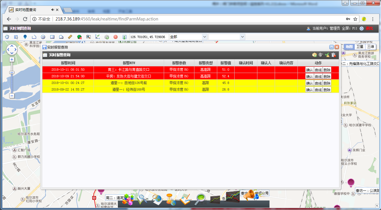Click the blue location marker tool

click(25, 37)
